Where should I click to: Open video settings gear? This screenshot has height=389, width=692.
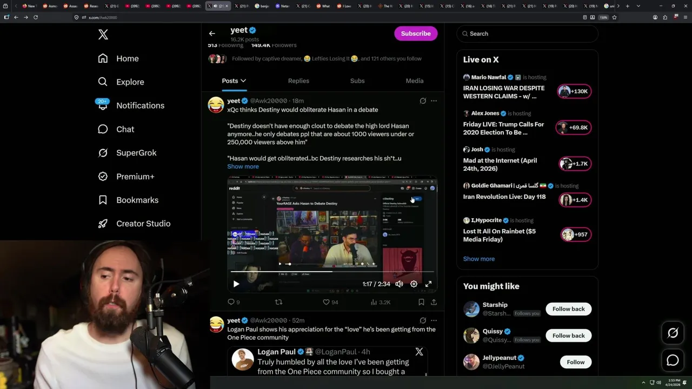(x=414, y=284)
